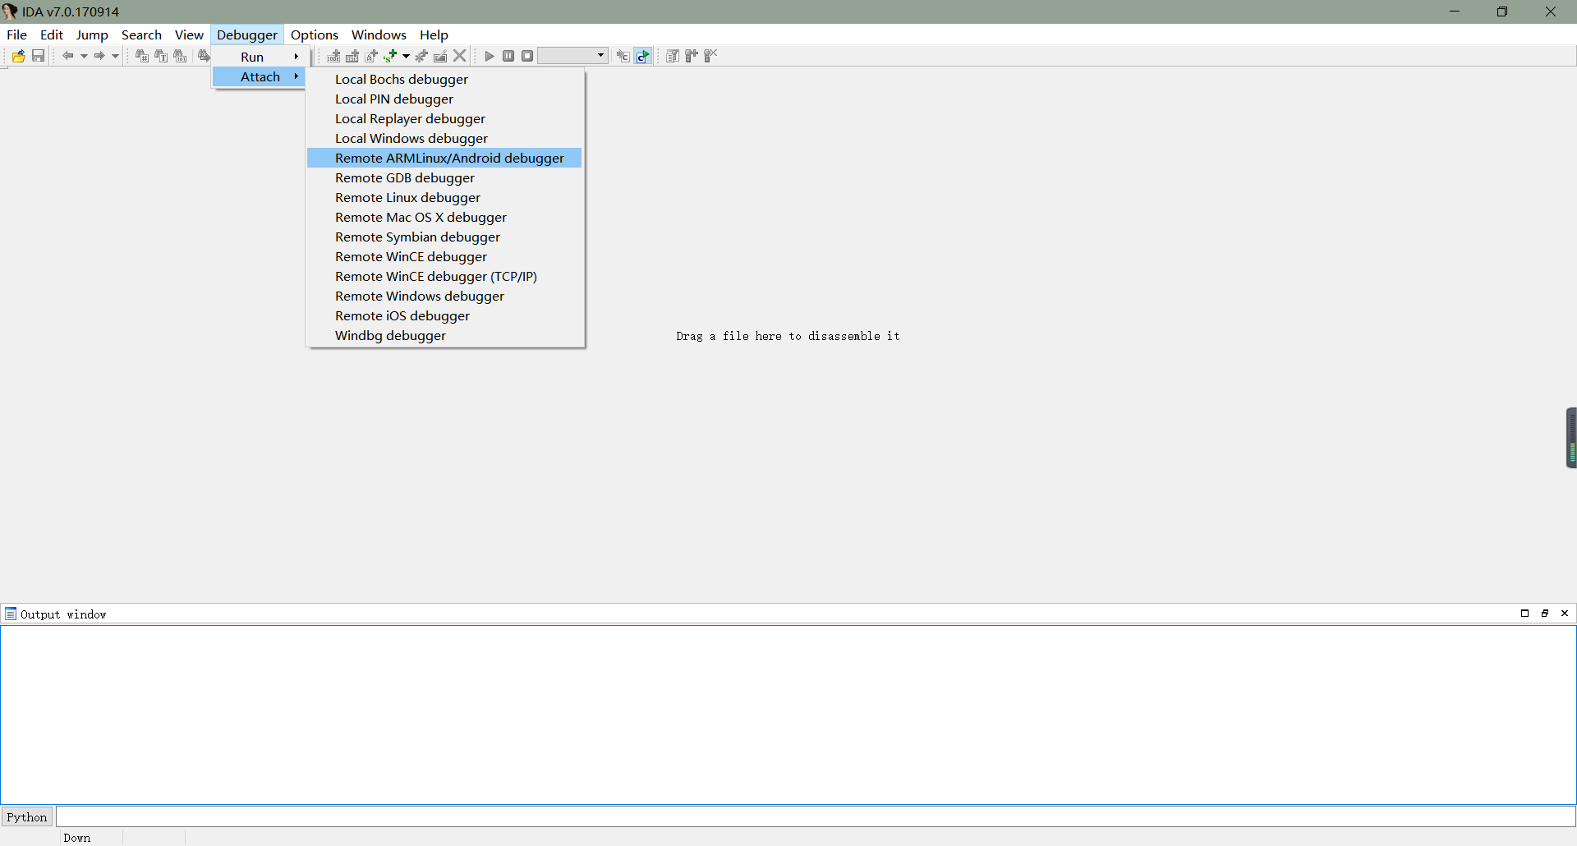Expand the Run submenu
Screen dimensions: 1577x846
(x=260, y=57)
